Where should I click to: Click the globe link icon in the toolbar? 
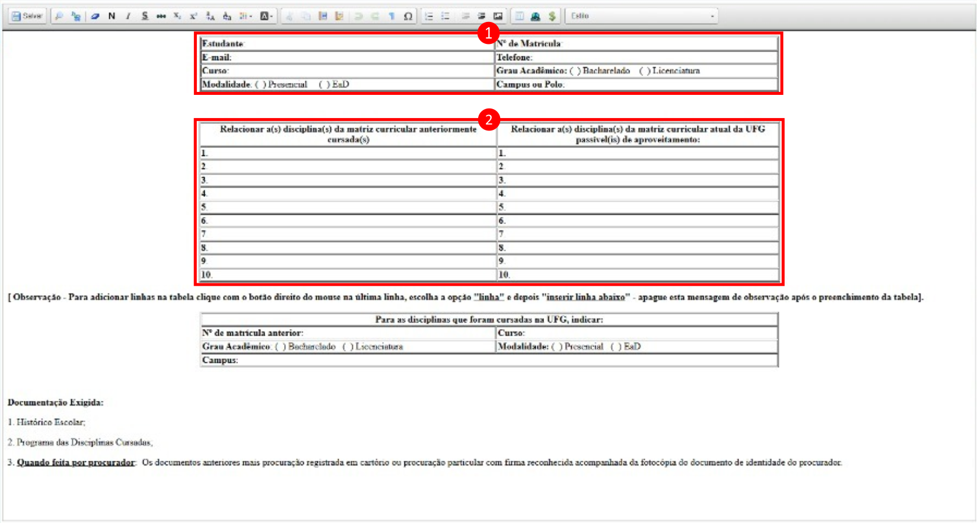pos(536,16)
